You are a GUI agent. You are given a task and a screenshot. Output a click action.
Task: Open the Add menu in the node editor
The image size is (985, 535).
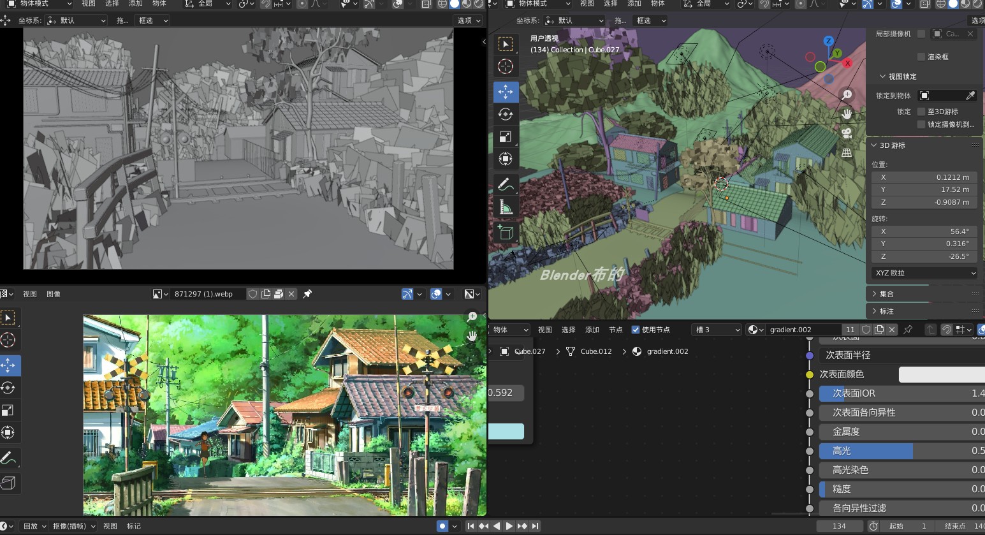[x=592, y=330]
